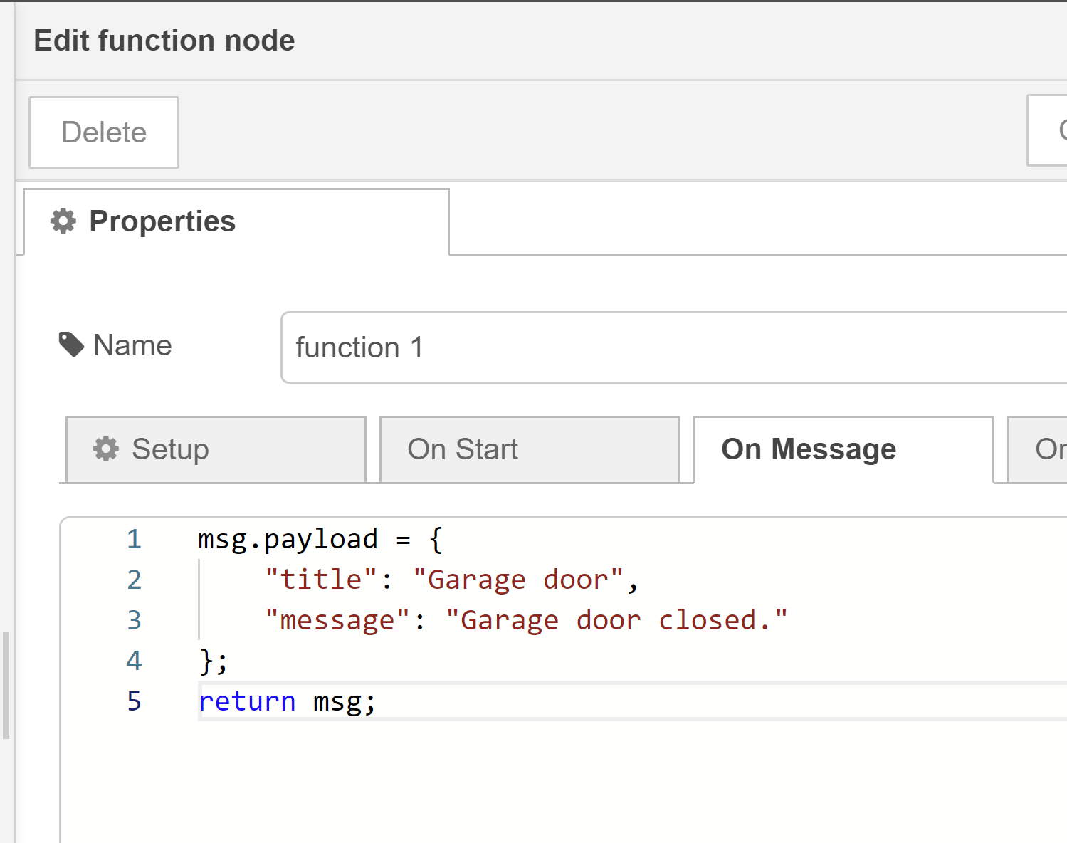
Task: Click the Delete button
Action: pos(104,132)
